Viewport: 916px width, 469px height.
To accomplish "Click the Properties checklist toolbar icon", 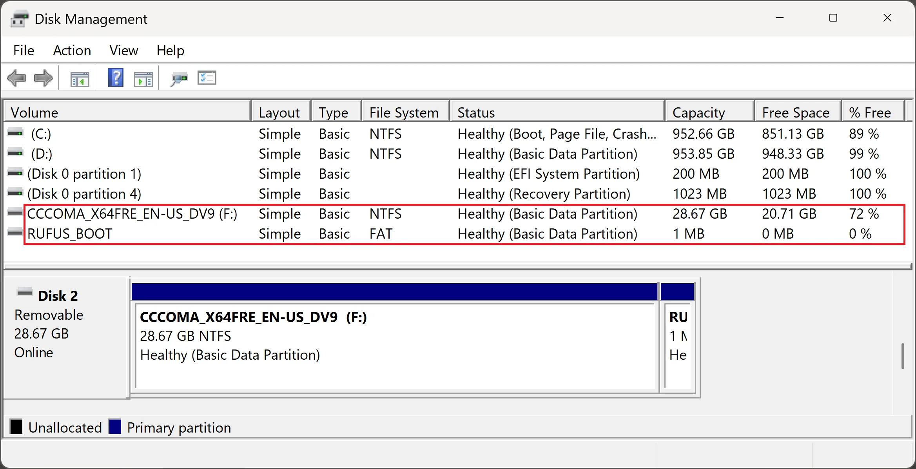I will pos(207,78).
